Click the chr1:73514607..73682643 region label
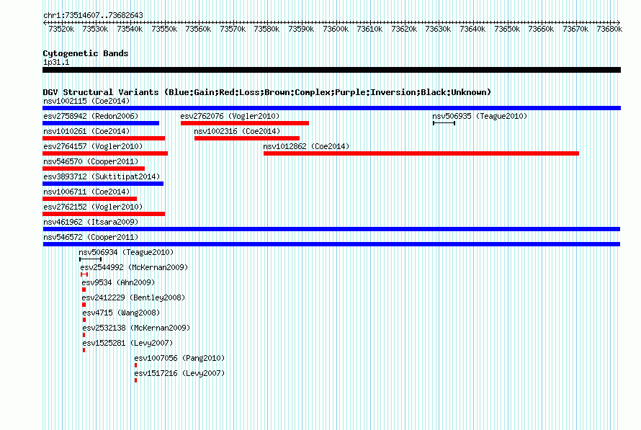The image size is (641, 430). click(93, 16)
